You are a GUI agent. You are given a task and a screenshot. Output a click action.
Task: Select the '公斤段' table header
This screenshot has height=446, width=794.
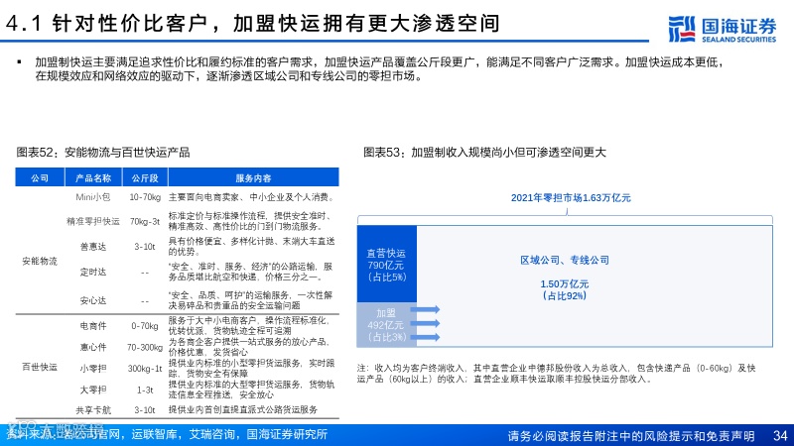pos(145,178)
